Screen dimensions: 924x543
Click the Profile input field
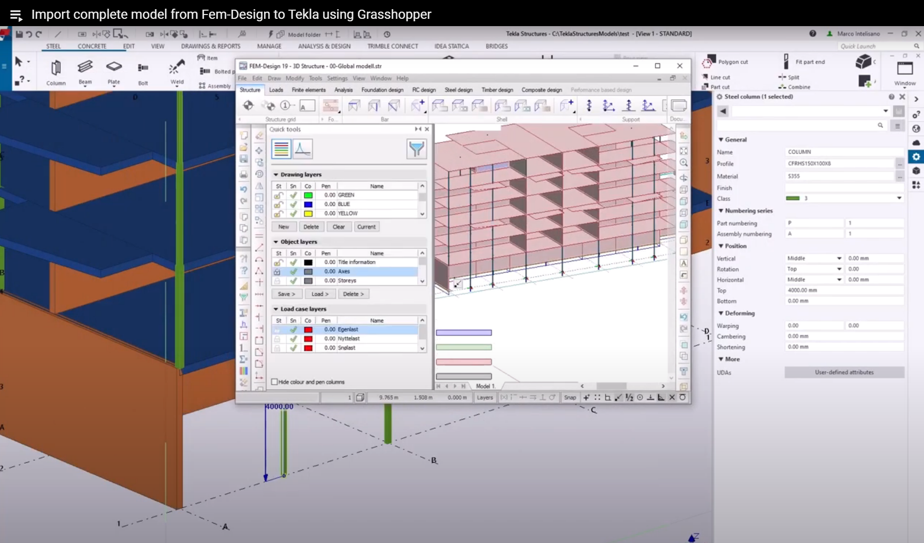coord(840,163)
